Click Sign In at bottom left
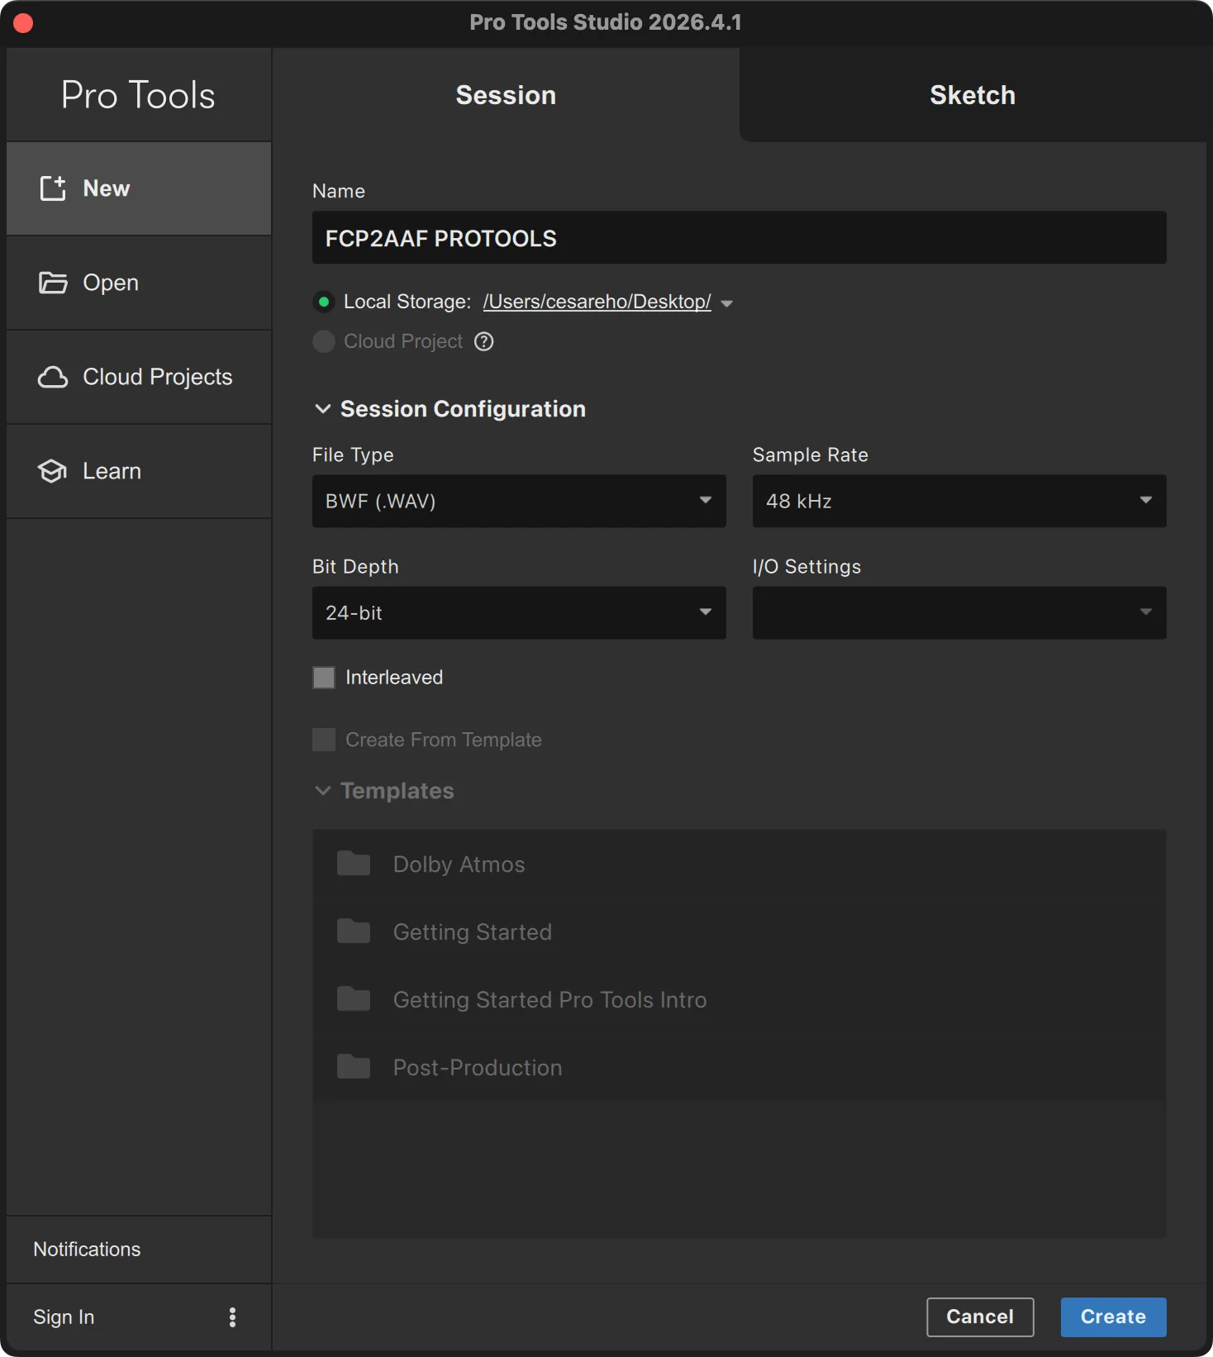Screen dimensions: 1213x1357 pos(64,1317)
